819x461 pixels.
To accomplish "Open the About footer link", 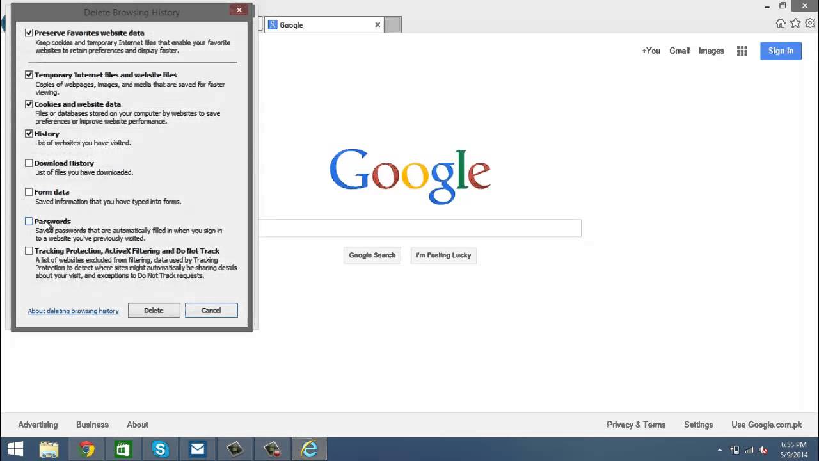I will pyautogui.click(x=138, y=425).
